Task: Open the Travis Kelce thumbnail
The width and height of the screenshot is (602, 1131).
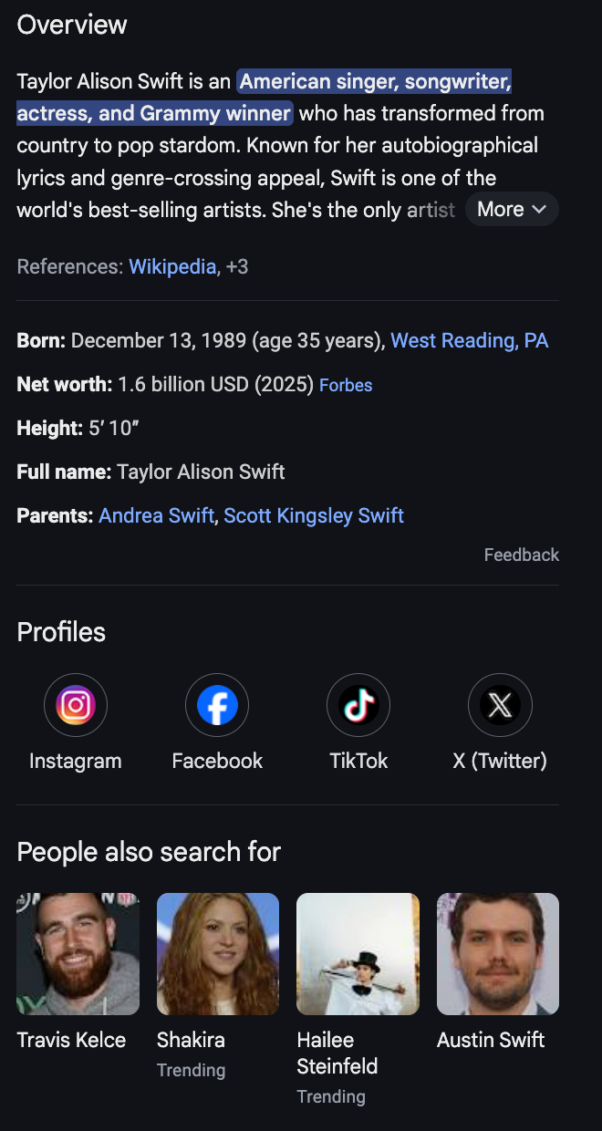Action: click(x=78, y=953)
